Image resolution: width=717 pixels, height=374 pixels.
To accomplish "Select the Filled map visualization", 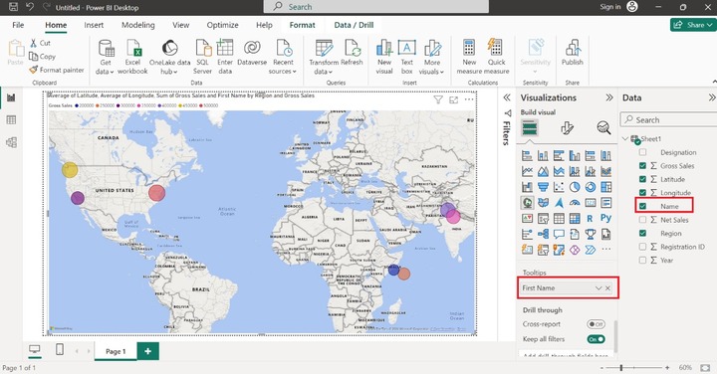I will [543, 202].
